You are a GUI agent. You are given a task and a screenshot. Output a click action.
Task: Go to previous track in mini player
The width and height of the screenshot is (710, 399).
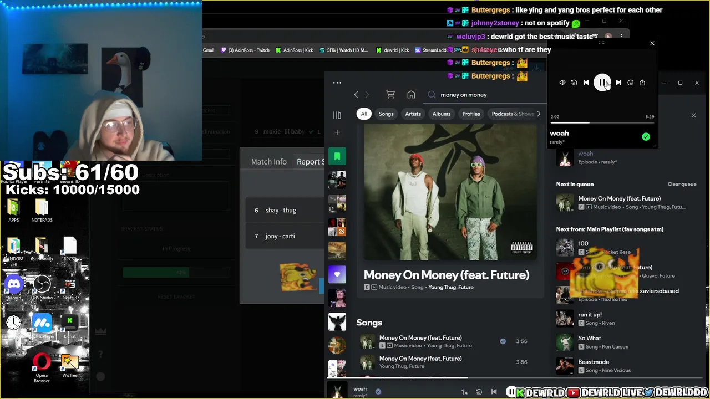(x=586, y=83)
